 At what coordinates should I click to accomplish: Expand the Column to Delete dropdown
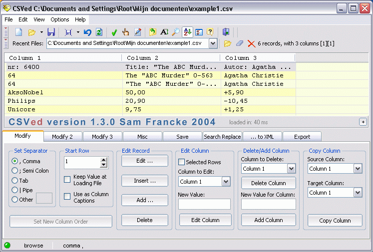tap(292, 169)
